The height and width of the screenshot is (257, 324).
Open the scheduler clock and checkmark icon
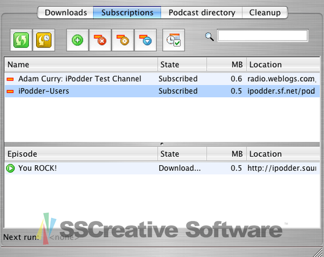pos(173,40)
